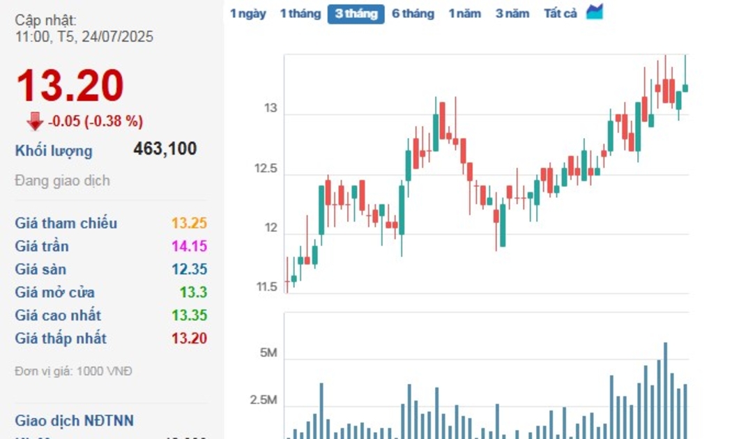Image resolution: width=732 pixels, height=439 pixels.
Task: Select the 3 năm timeframe
Action: point(512,13)
